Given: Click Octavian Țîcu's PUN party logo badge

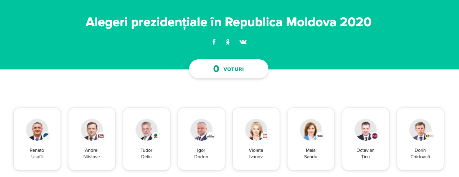Looking at the screenshot, I should (375, 136).
